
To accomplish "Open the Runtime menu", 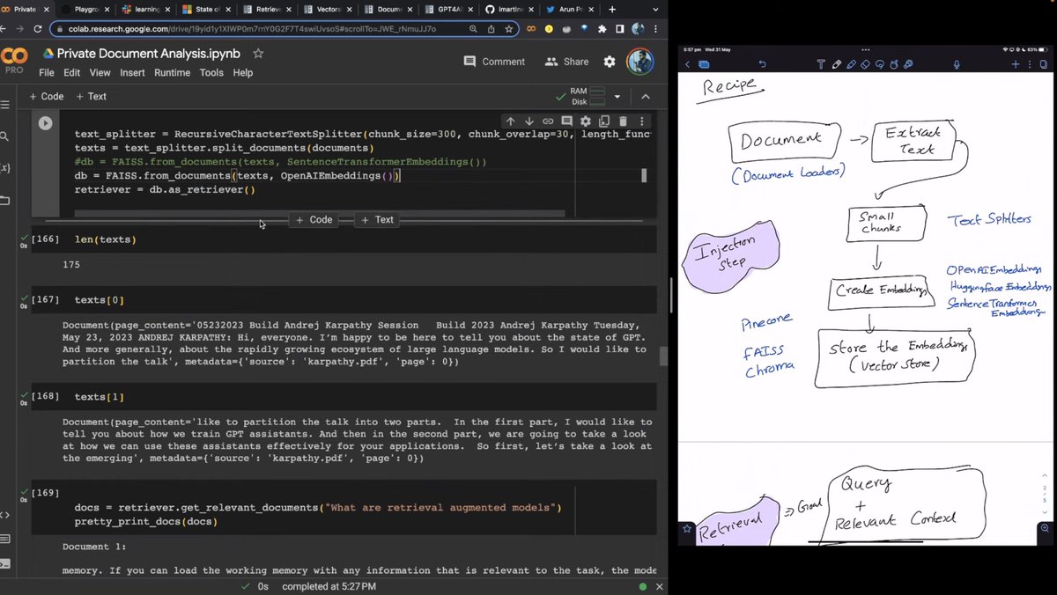I will pos(172,72).
